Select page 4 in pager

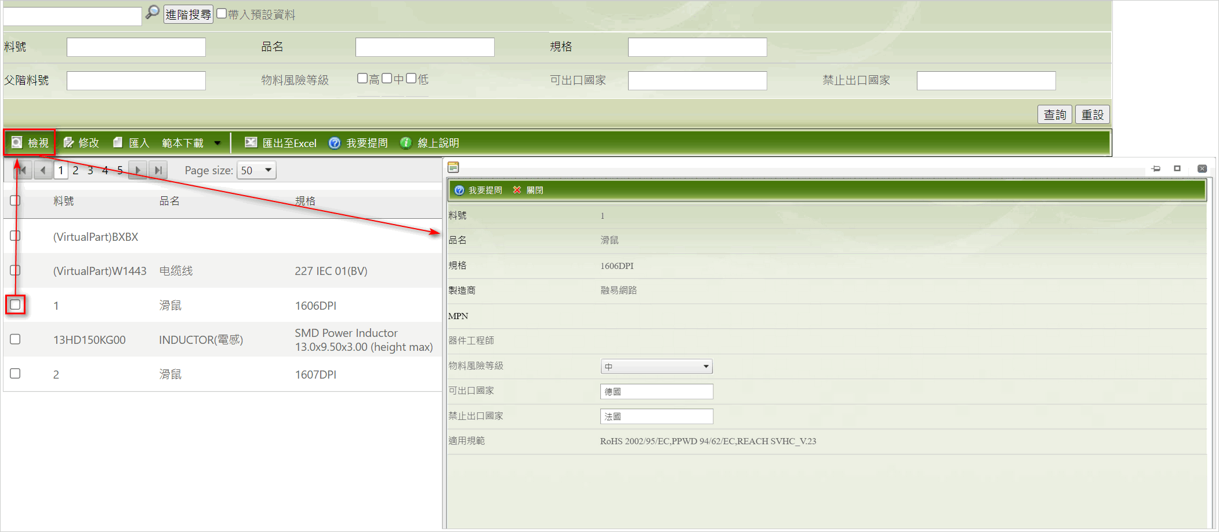pyautogui.click(x=105, y=170)
